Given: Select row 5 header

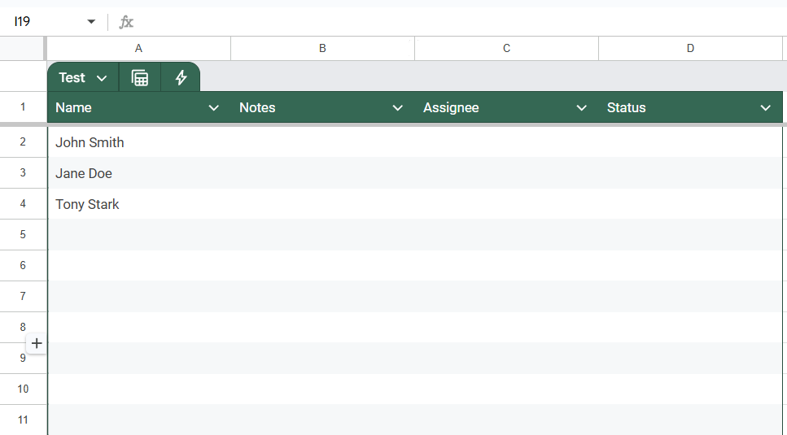Looking at the screenshot, I should 23,234.
